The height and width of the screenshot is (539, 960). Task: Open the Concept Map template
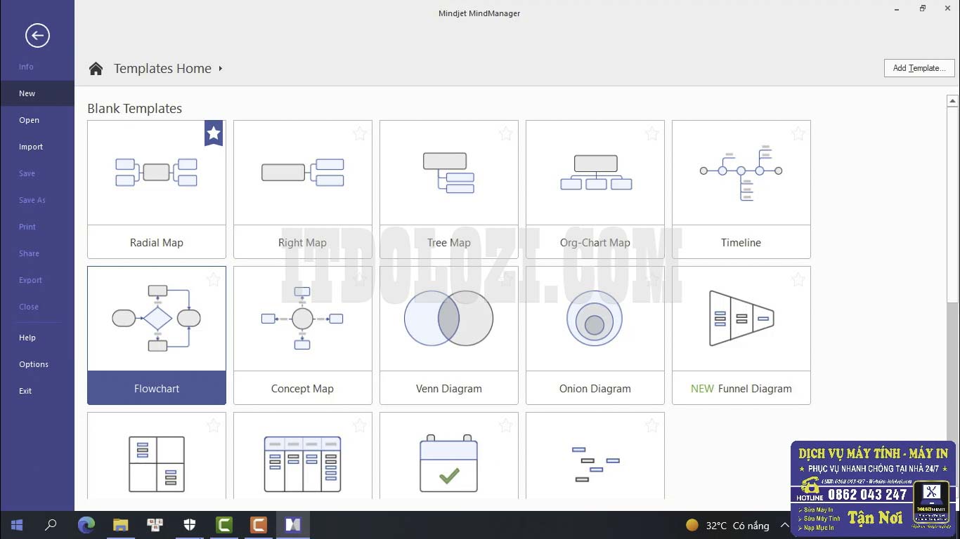coord(302,319)
